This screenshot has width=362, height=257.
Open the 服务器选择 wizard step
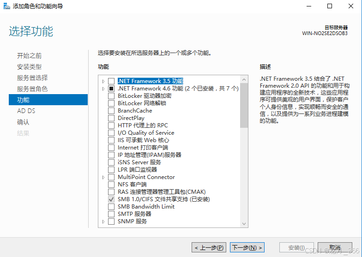tap(32, 78)
